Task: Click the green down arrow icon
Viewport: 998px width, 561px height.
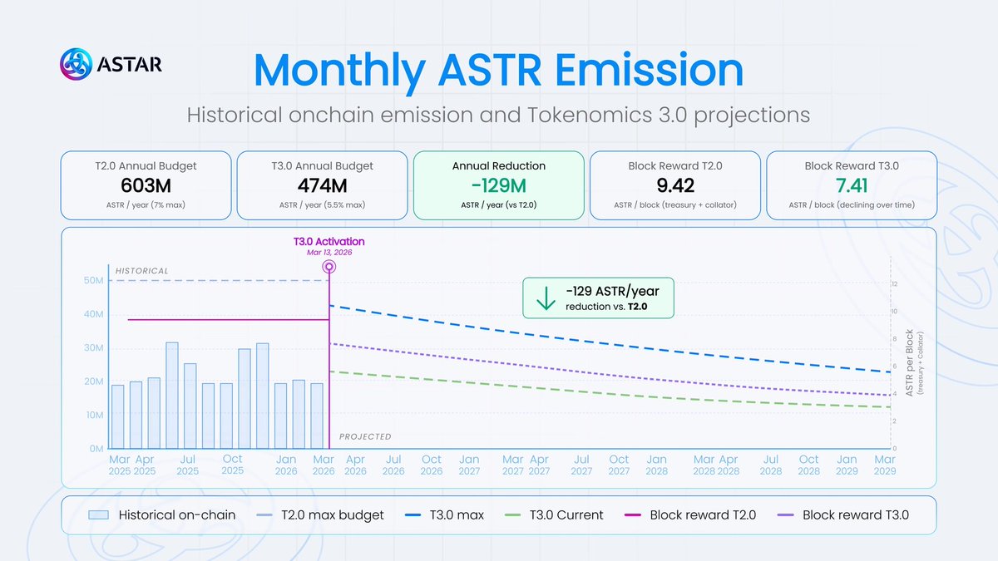Action: coord(546,298)
